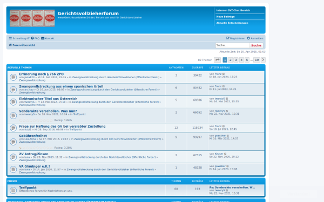Jump to latest post in Gebührenfreiheit topic

228,136
